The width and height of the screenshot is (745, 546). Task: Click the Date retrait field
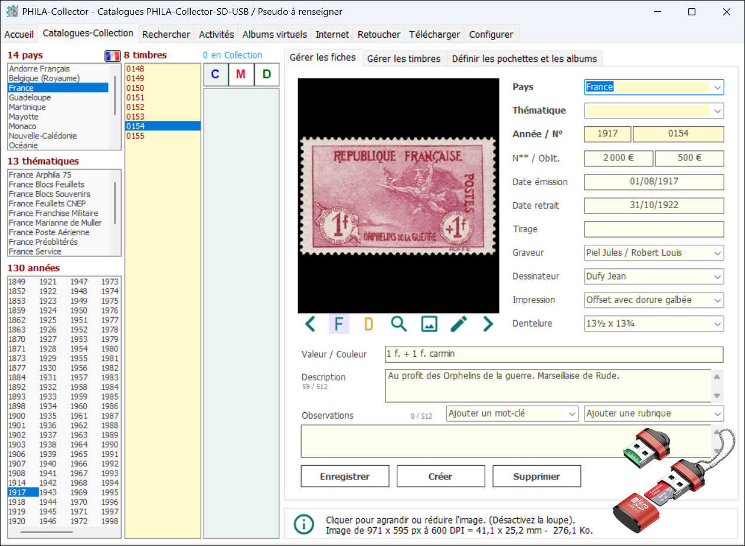coord(654,206)
